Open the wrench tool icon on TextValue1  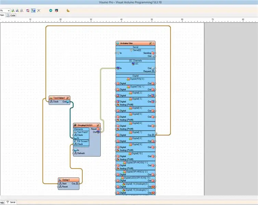pos(68,98)
